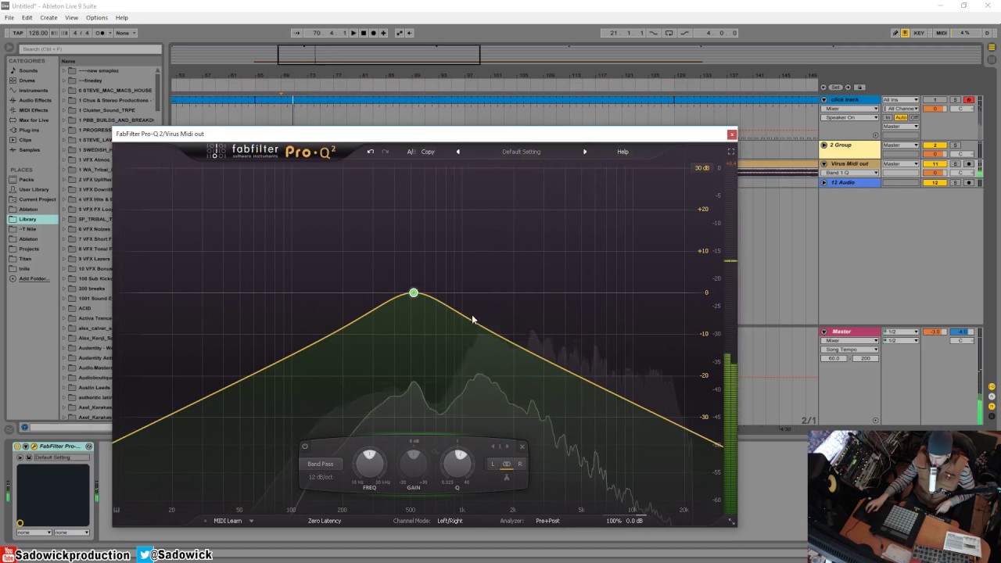Select Samples category in browser
Viewport: 1001px width, 563px height.
point(29,149)
